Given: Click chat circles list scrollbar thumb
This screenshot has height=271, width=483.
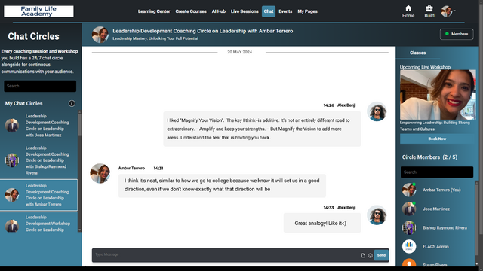Looking at the screenshot, I should [79, 124].
